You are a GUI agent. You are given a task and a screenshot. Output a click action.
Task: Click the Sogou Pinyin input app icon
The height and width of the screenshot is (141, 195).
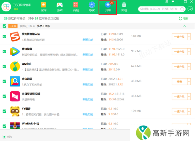click(15, 37)
